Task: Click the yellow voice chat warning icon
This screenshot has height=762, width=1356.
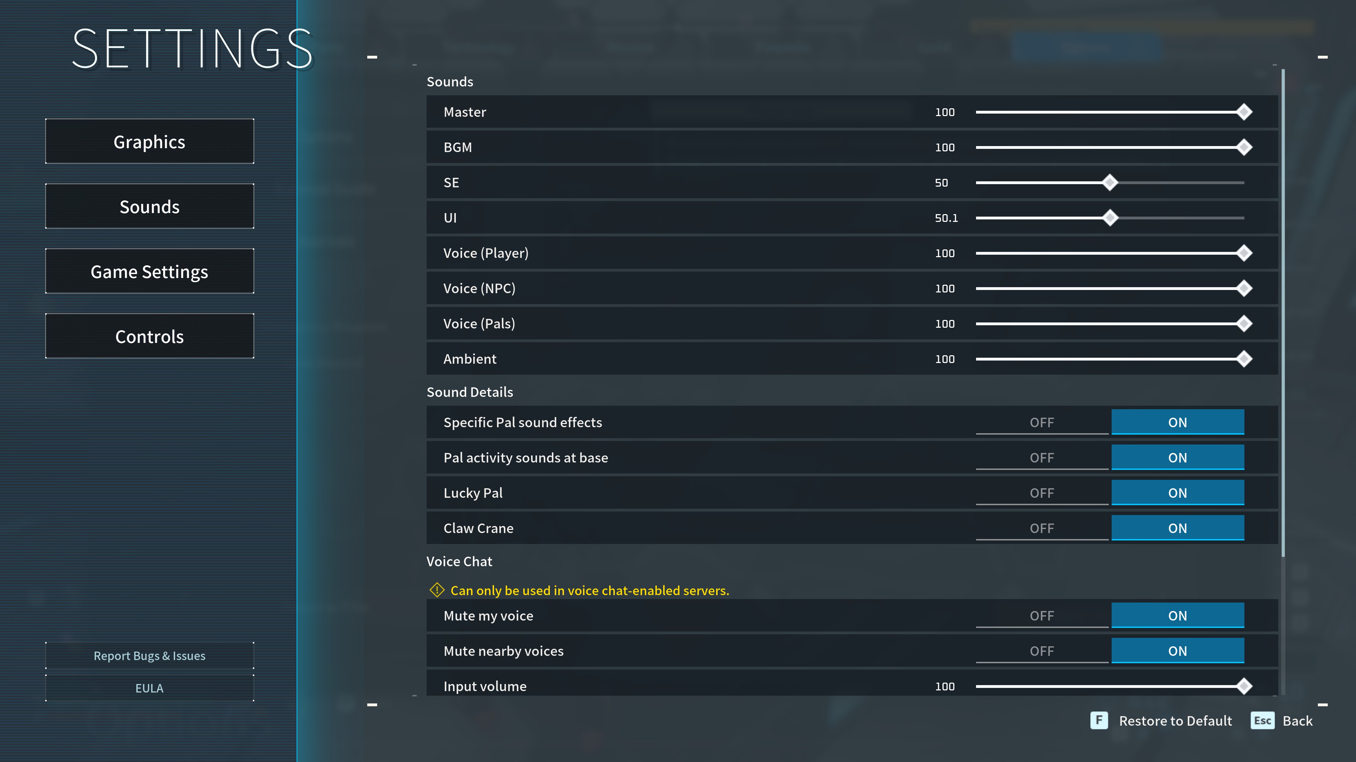Action: coord(437,590)
